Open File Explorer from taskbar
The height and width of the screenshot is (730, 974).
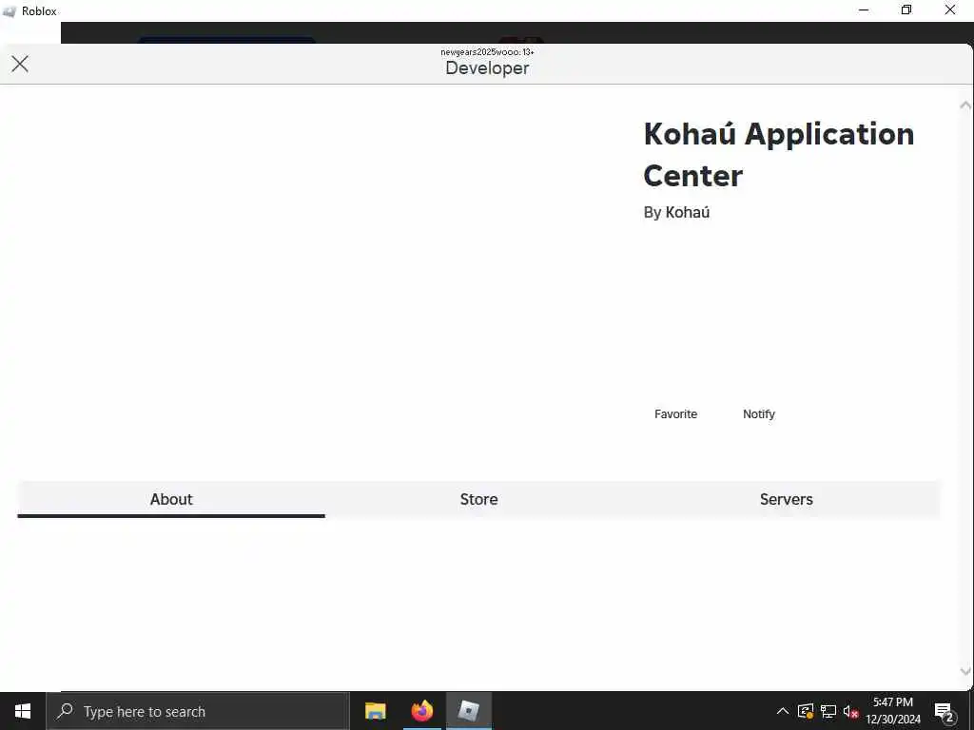point(375,711)
